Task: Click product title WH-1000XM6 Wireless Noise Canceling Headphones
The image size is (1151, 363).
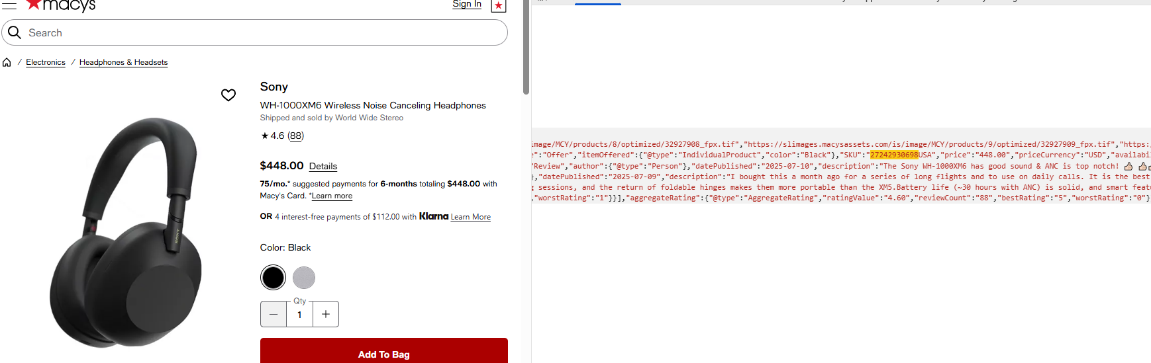Action: (x=373, y=105)
